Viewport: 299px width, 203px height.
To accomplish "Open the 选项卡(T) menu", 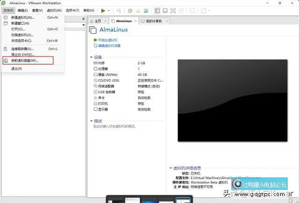I will point(72,10).
